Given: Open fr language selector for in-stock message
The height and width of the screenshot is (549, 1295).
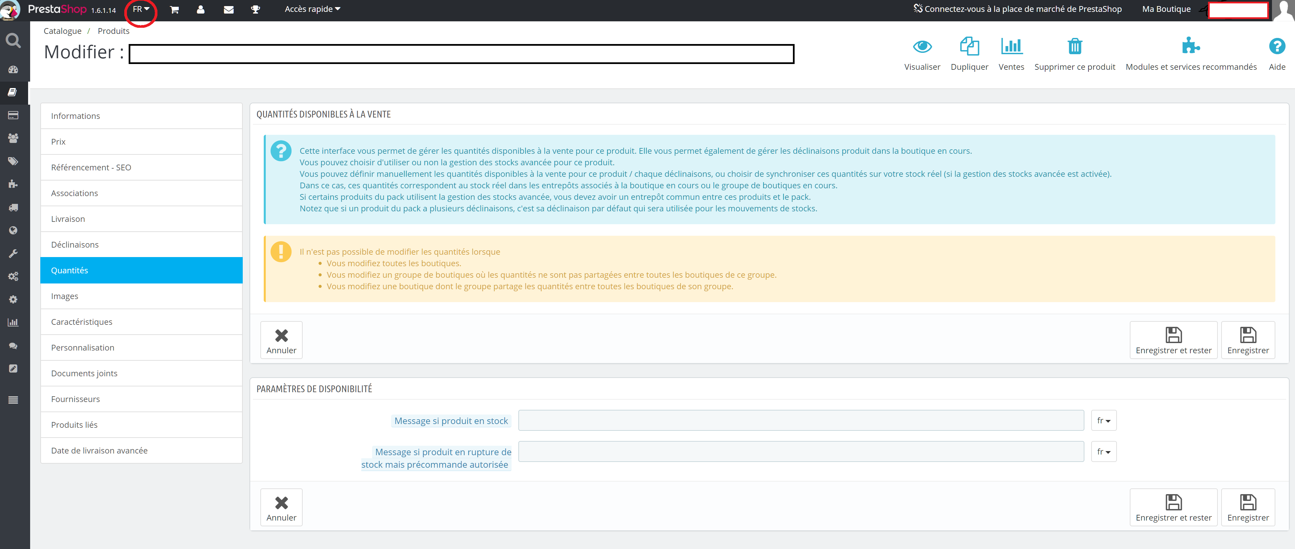Looking at the screenshot, I should [1103, 420].
